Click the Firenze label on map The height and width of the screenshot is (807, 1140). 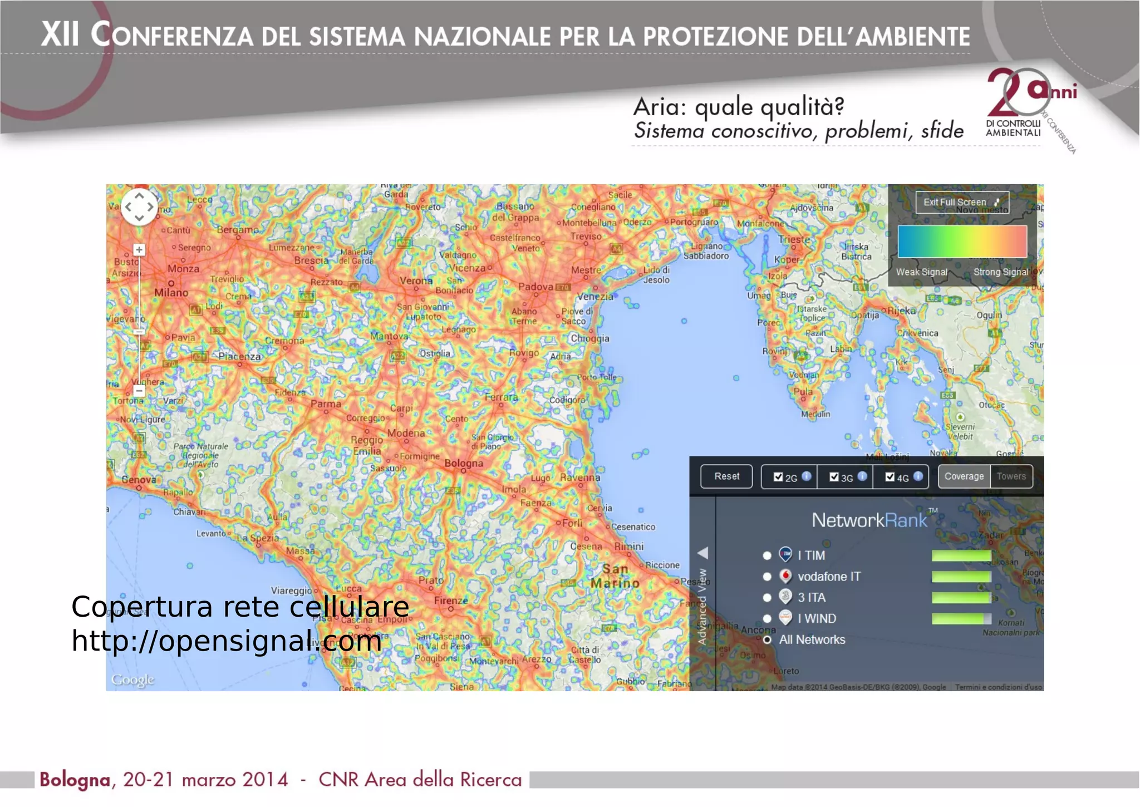[451, 601]
